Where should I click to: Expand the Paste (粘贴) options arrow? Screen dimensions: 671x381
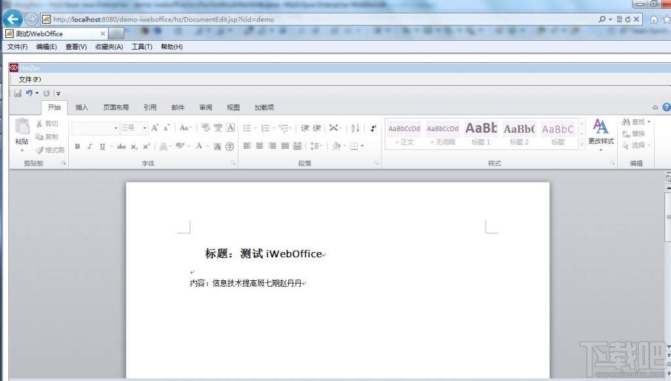click(x=22, y=151)
